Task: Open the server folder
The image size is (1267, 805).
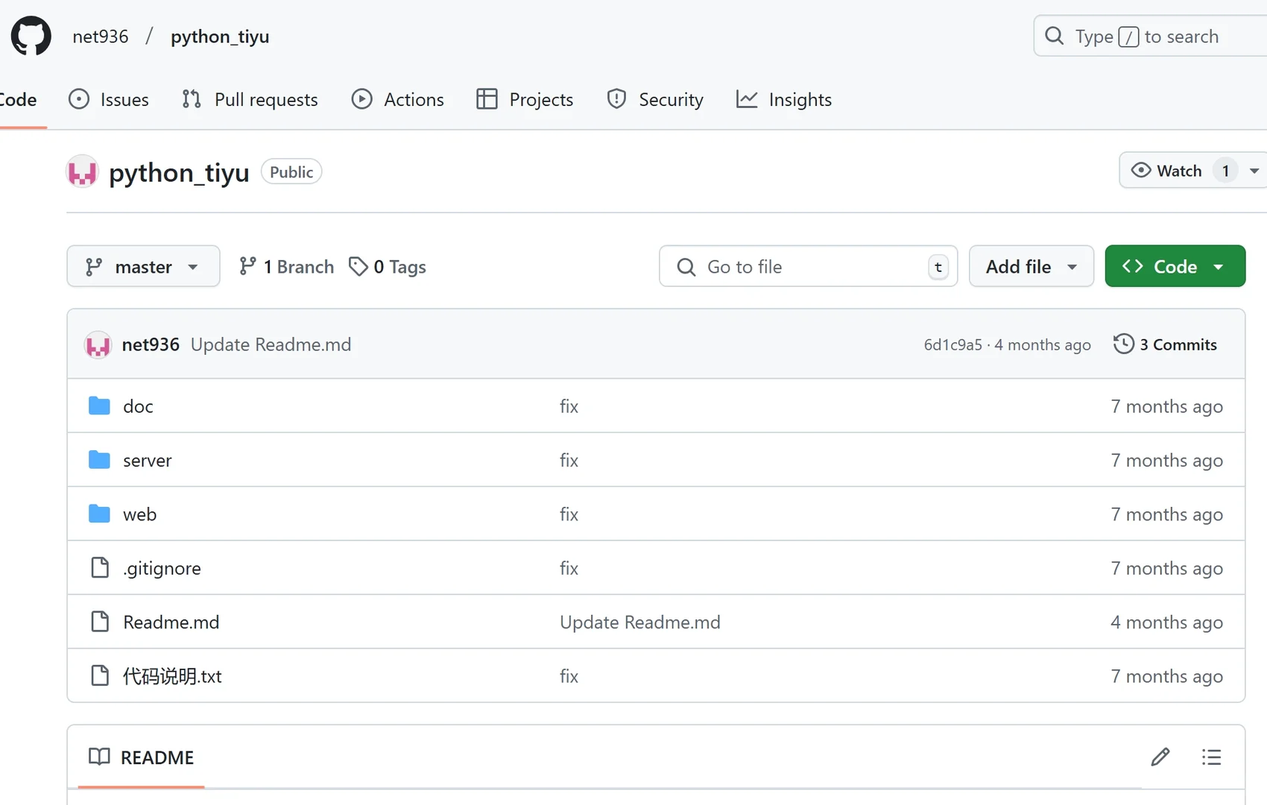Action: click(147, 460)
